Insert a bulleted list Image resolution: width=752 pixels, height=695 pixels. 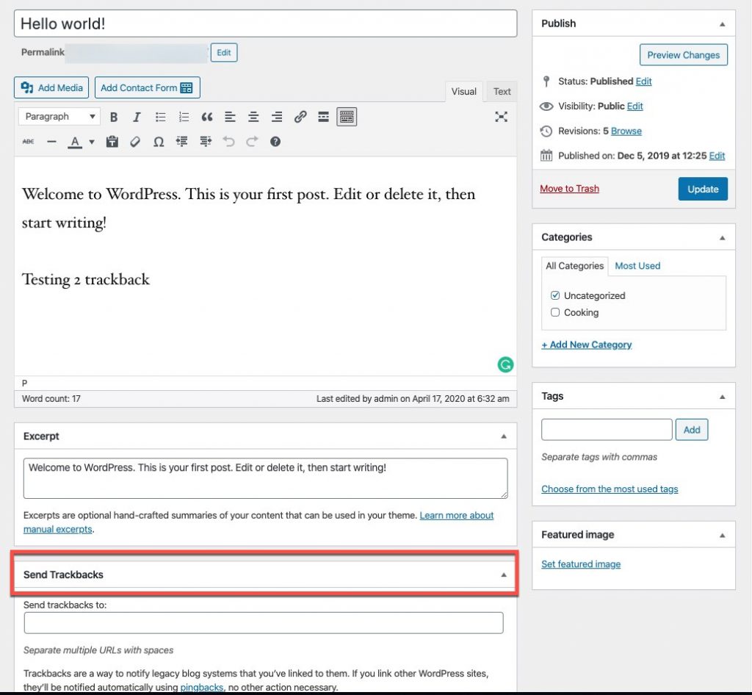pos(160,117)
